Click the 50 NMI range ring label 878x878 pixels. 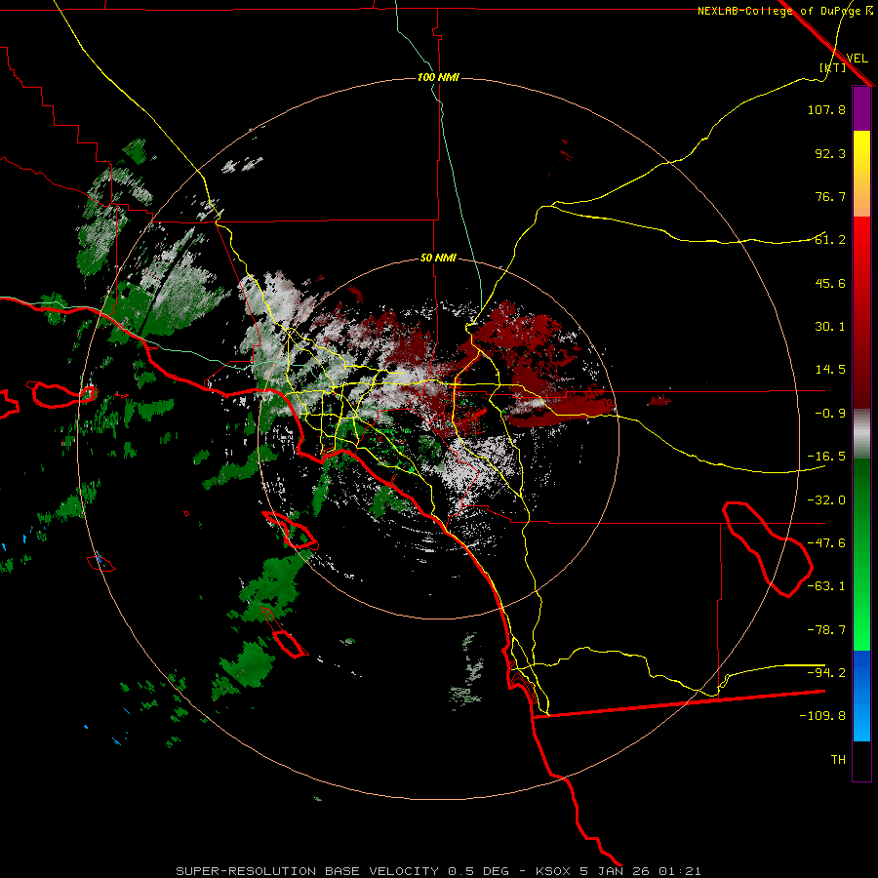point(438,259)
